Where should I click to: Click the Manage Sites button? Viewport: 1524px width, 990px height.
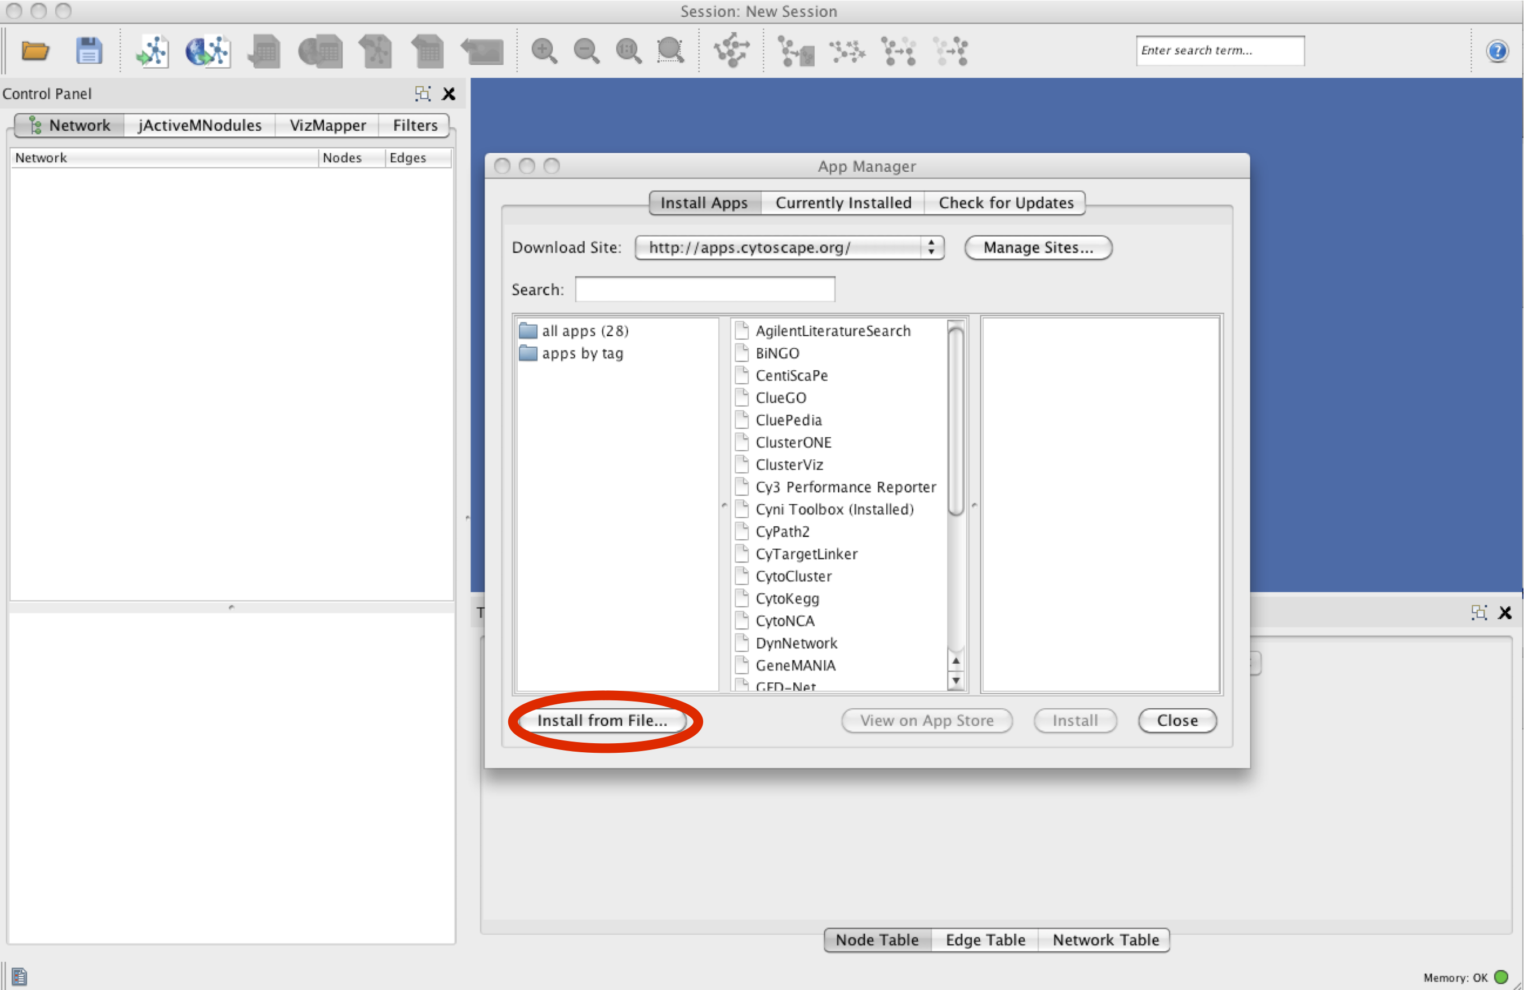click(1037, 247)
